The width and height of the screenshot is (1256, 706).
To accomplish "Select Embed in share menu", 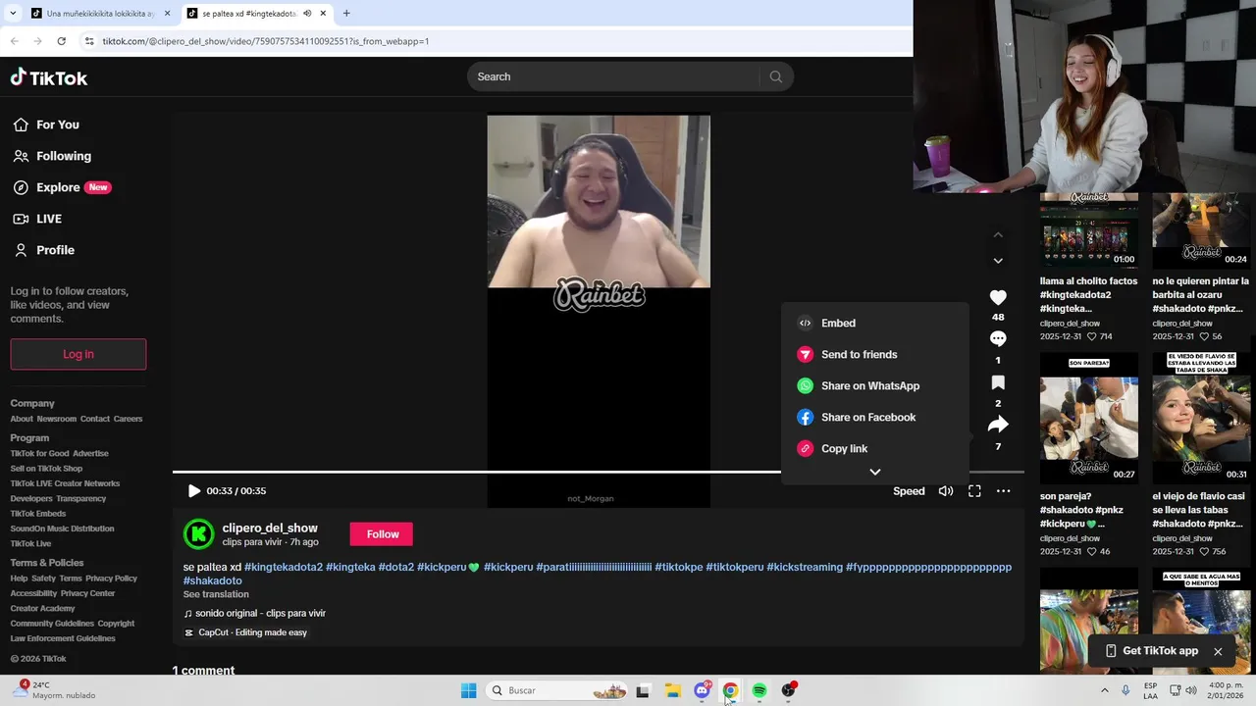I will (x=875, y=324).
